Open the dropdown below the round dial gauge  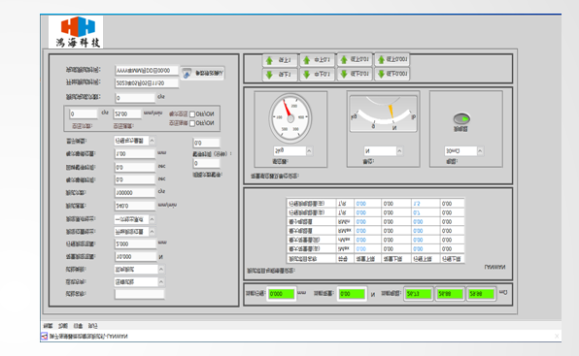(293, 150)
